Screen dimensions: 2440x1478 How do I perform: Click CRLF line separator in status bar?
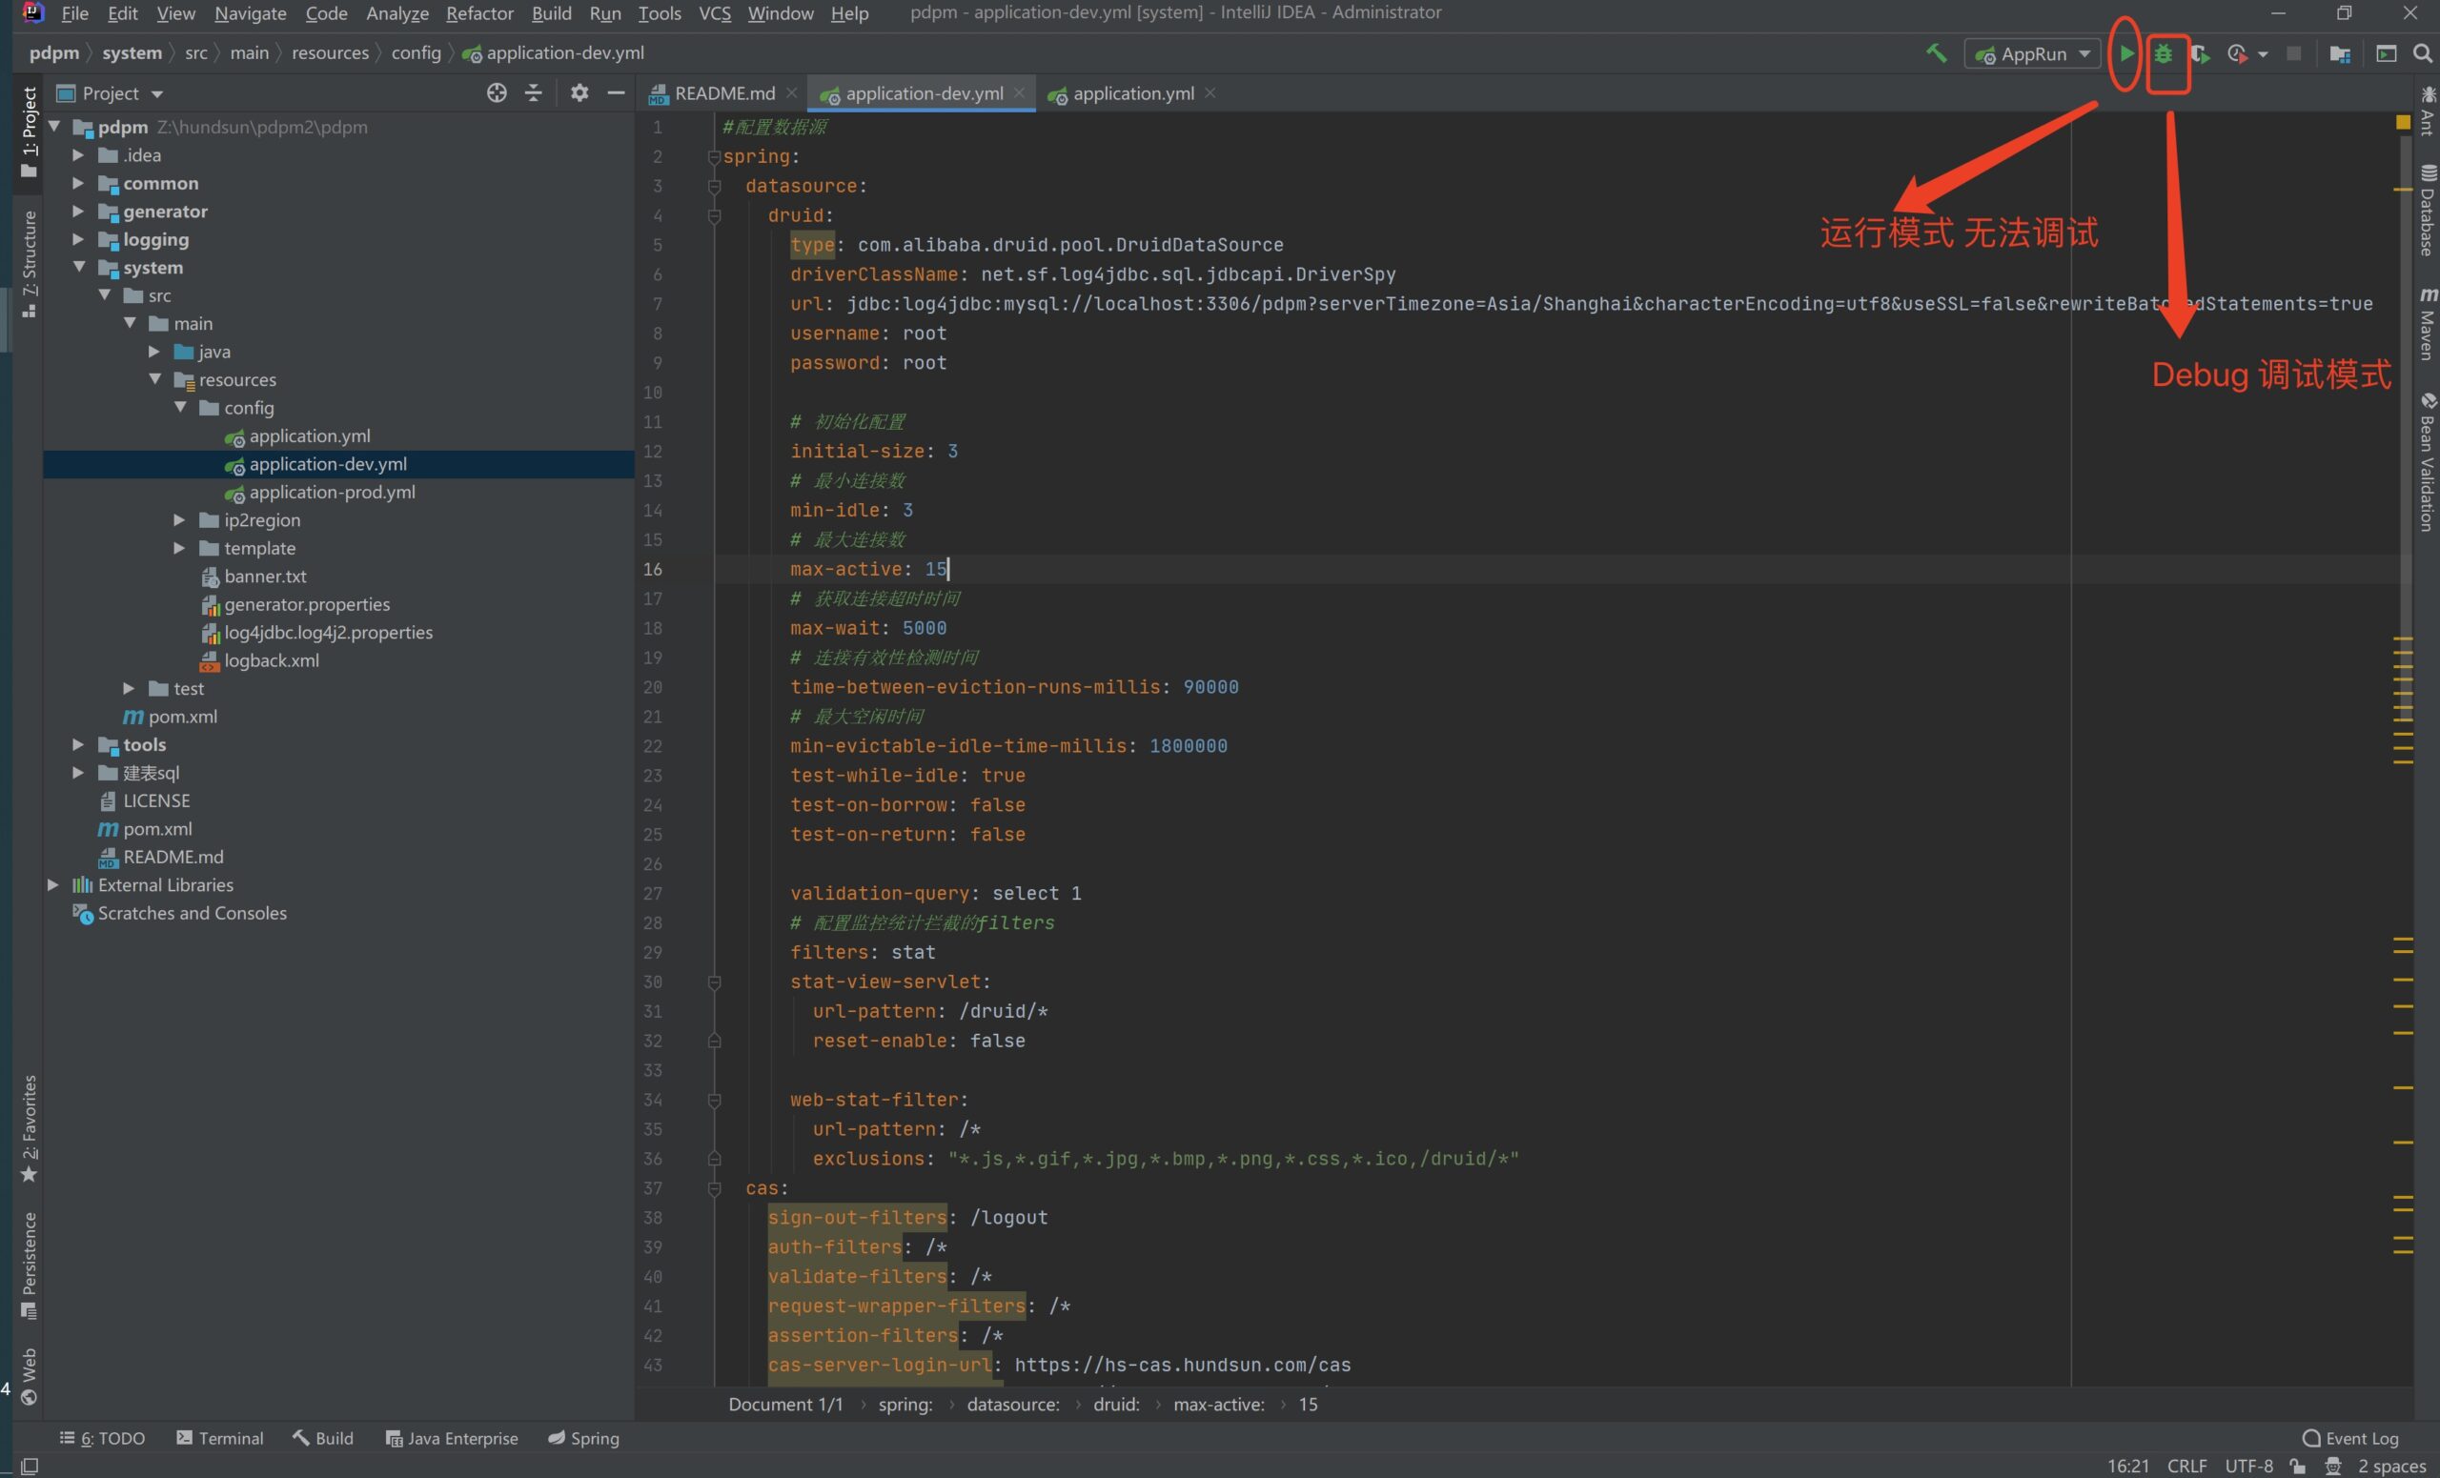tap(2186, 1467)
